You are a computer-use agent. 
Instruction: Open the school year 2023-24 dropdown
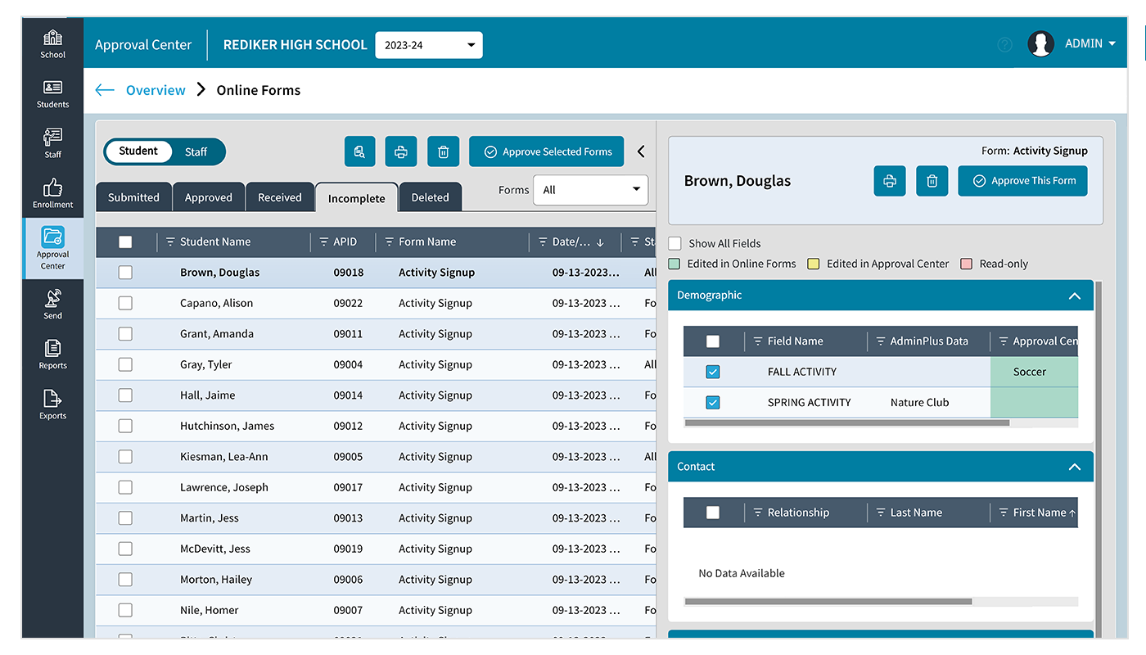[x=428, y=45]
